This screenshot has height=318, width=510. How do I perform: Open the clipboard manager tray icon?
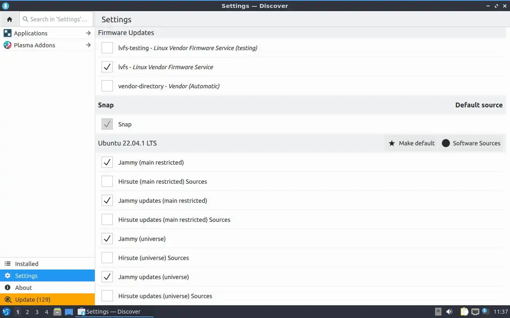pyautogui.click(x=464, y=312)
